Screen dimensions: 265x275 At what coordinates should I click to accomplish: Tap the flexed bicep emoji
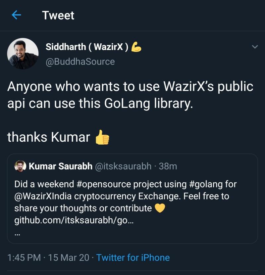coord(136,47)
